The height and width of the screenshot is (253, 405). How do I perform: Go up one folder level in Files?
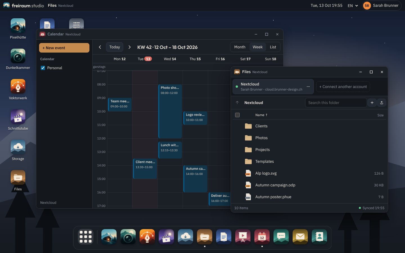pyautogui.click(x=237, y=103)
